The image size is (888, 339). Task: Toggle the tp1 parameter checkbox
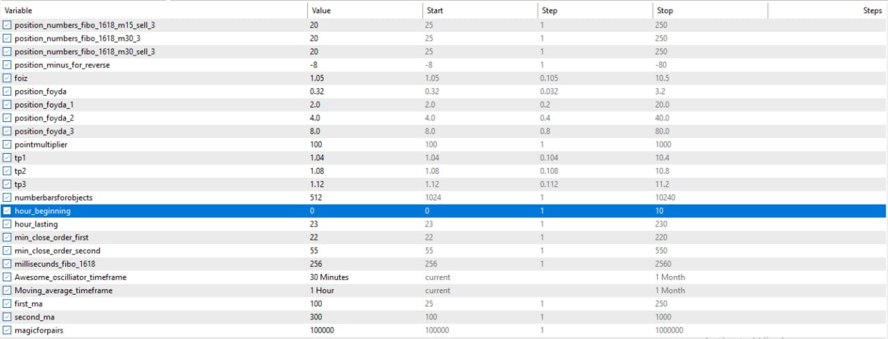tap(7, 158)
